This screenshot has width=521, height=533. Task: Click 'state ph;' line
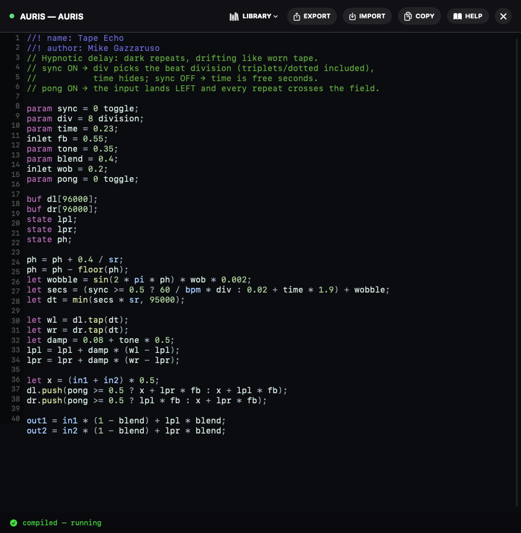pos(49,240)
